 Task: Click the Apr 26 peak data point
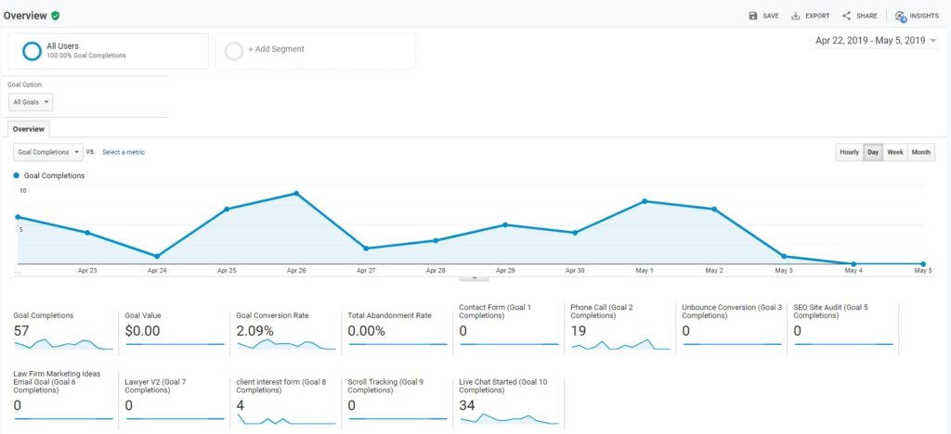(x=296, y=193)
